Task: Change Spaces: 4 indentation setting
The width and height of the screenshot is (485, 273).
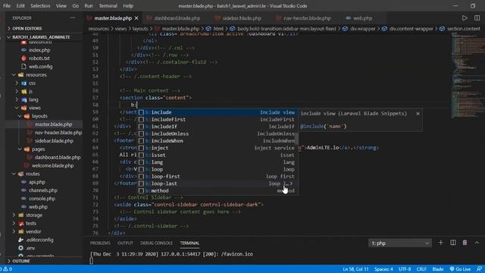Action: click(383, 269)
